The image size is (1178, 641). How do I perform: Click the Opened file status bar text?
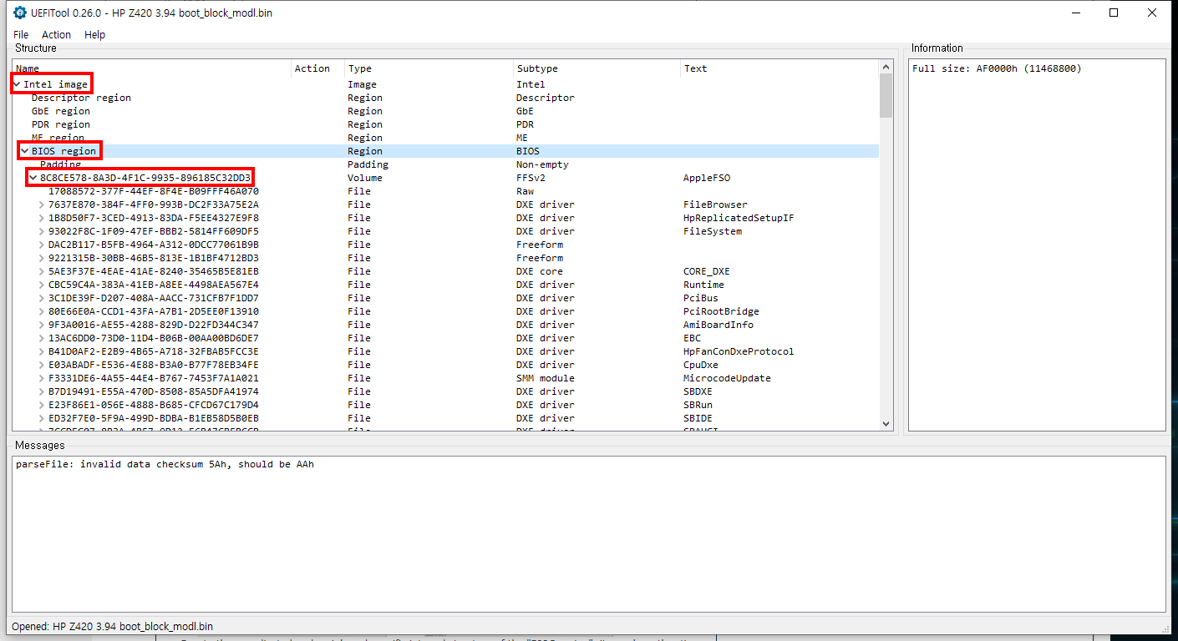point(112,626)
